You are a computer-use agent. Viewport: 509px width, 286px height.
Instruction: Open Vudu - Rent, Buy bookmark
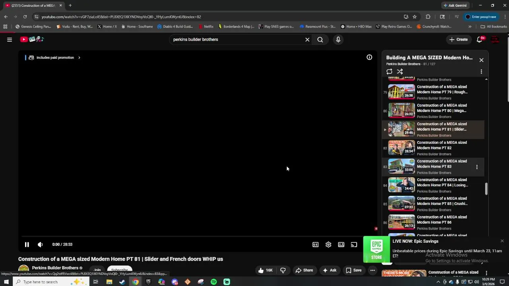(x=74, y=27)
